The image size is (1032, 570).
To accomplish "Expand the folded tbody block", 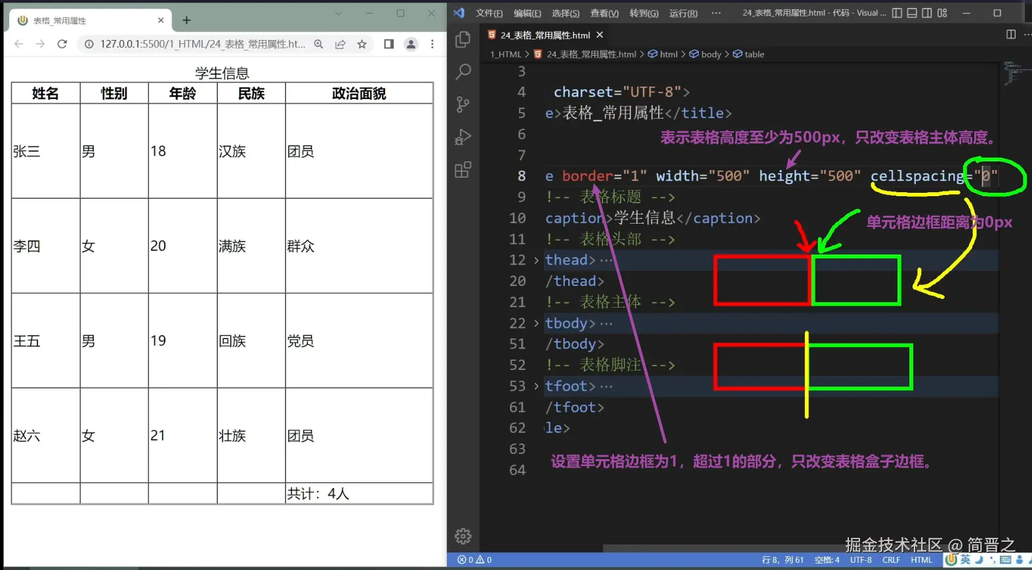I will 536,323.
